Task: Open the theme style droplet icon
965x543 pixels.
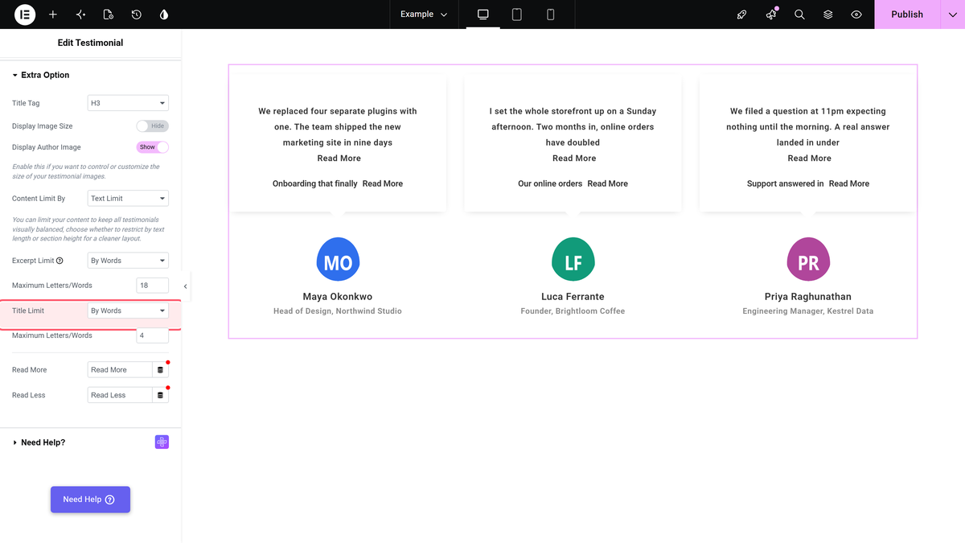Action: (164, 14)
